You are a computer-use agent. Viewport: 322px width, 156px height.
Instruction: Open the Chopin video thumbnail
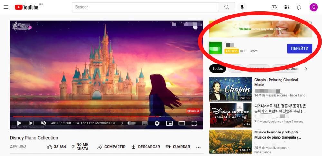point(231,89)
